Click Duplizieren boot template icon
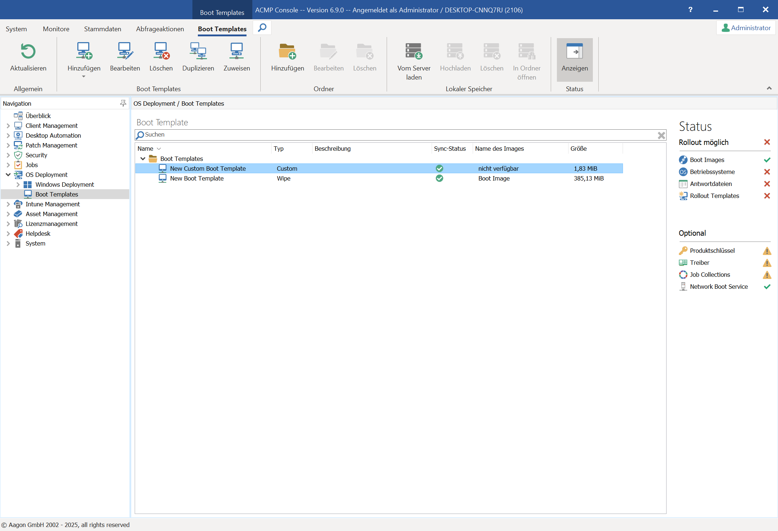The width and height of the screenshot is (778, 531). tap(198, 51)
